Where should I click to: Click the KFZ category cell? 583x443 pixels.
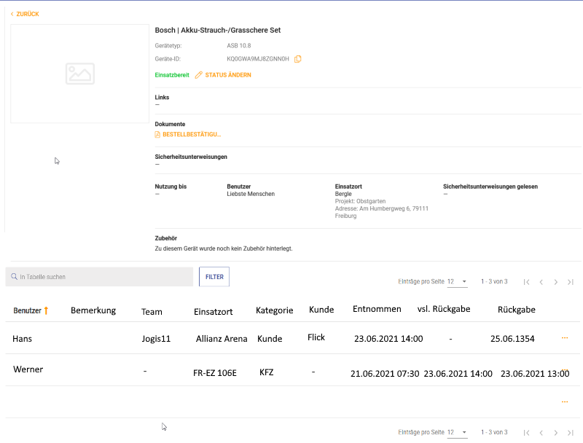(267, 372)
